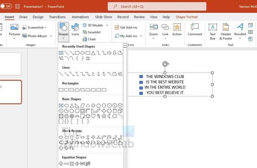Go to the Transitions tab
This screenshot has width=257, height=168.
click(57, 17)
